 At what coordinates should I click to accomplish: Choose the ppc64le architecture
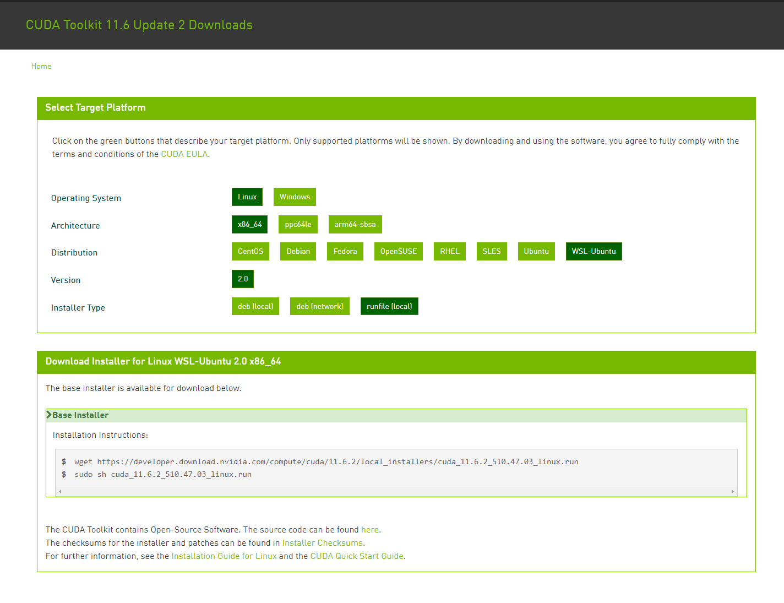pos(298,224)
